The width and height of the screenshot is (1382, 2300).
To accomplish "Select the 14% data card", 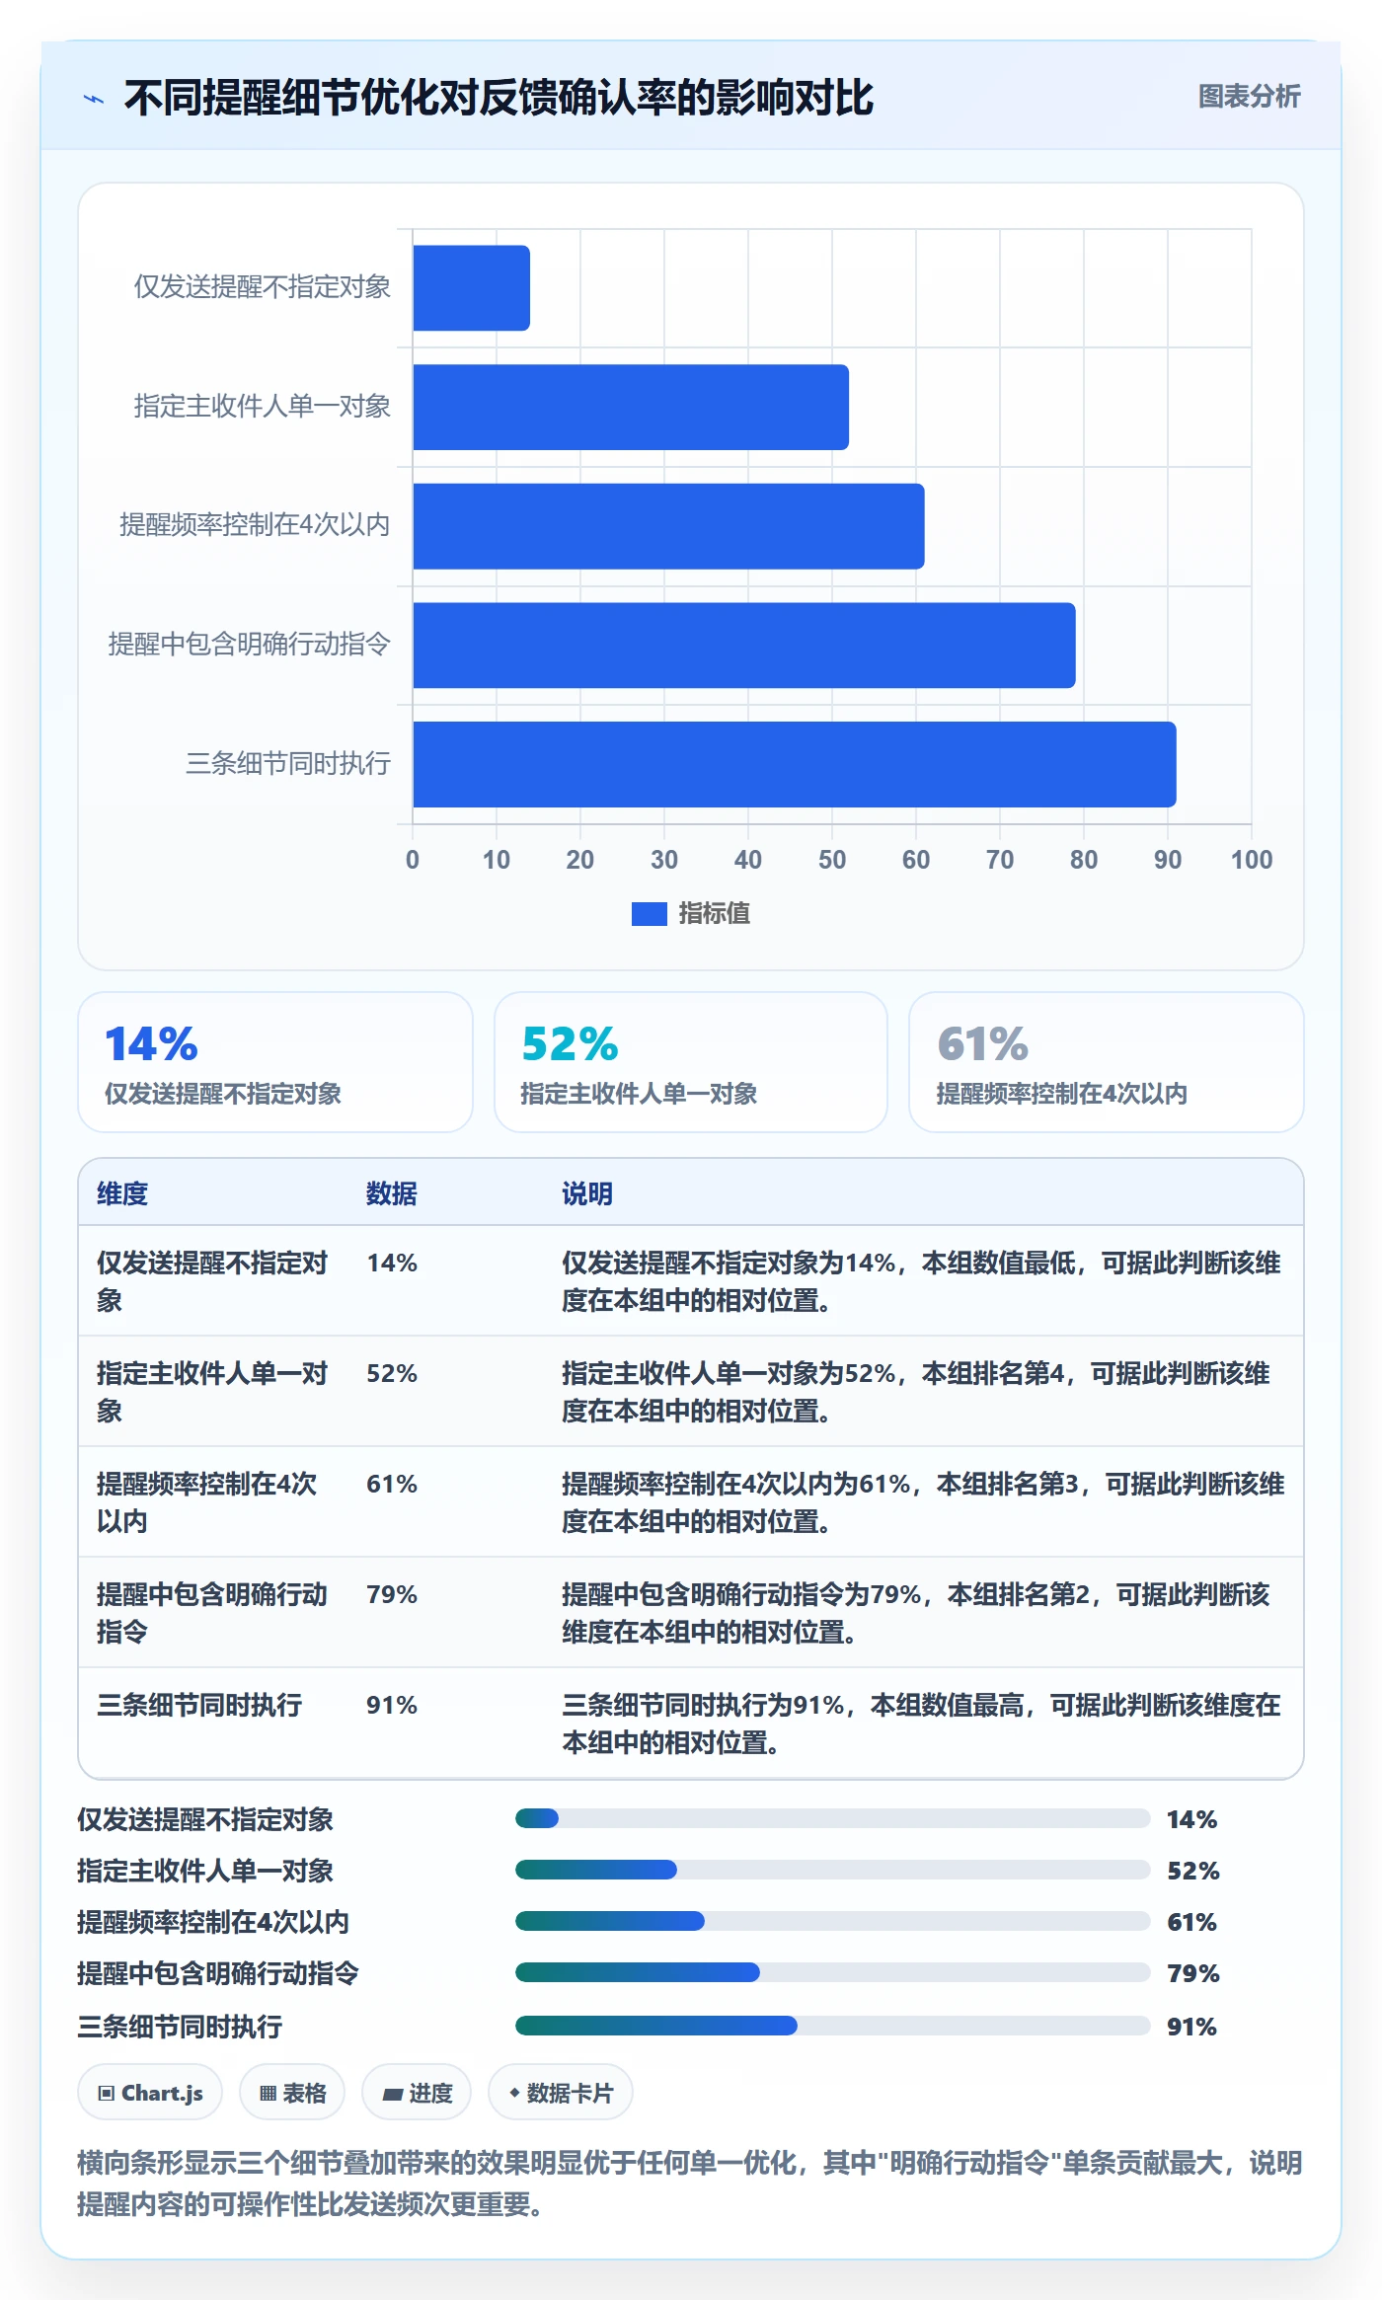I will pyautogui.click(x=275, y=1062).
